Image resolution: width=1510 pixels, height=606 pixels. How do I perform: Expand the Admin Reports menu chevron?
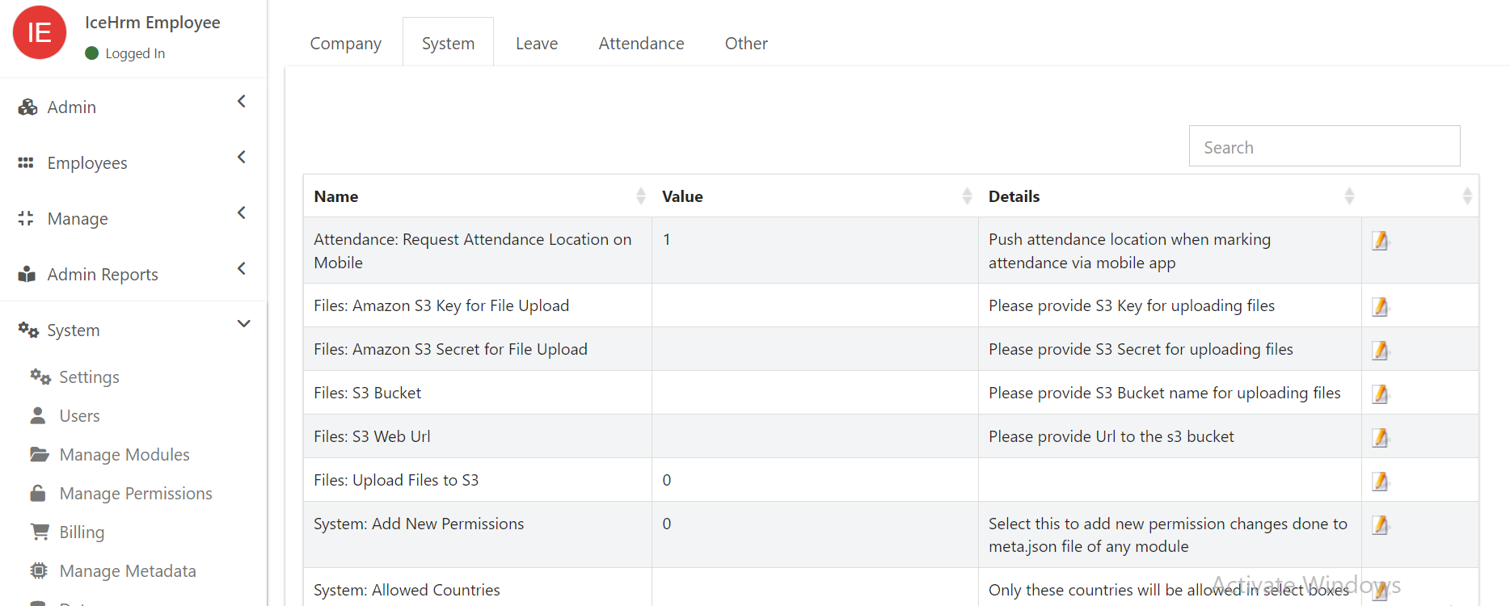(x=241, y=268)
